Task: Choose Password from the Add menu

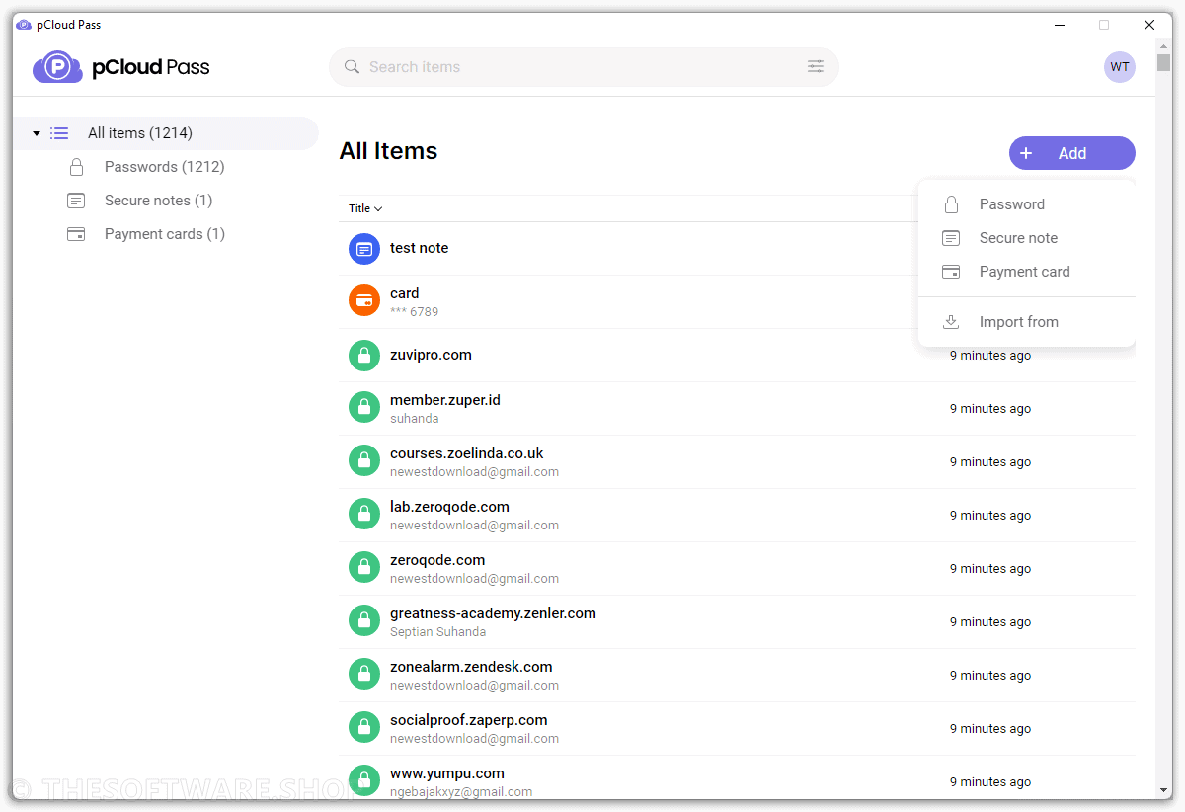Action: 1027,204
